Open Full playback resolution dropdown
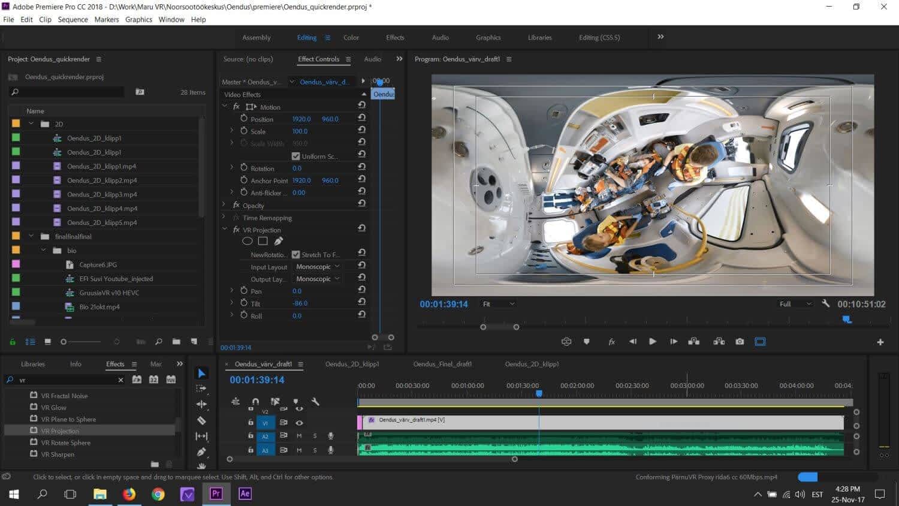 (795, 304)
